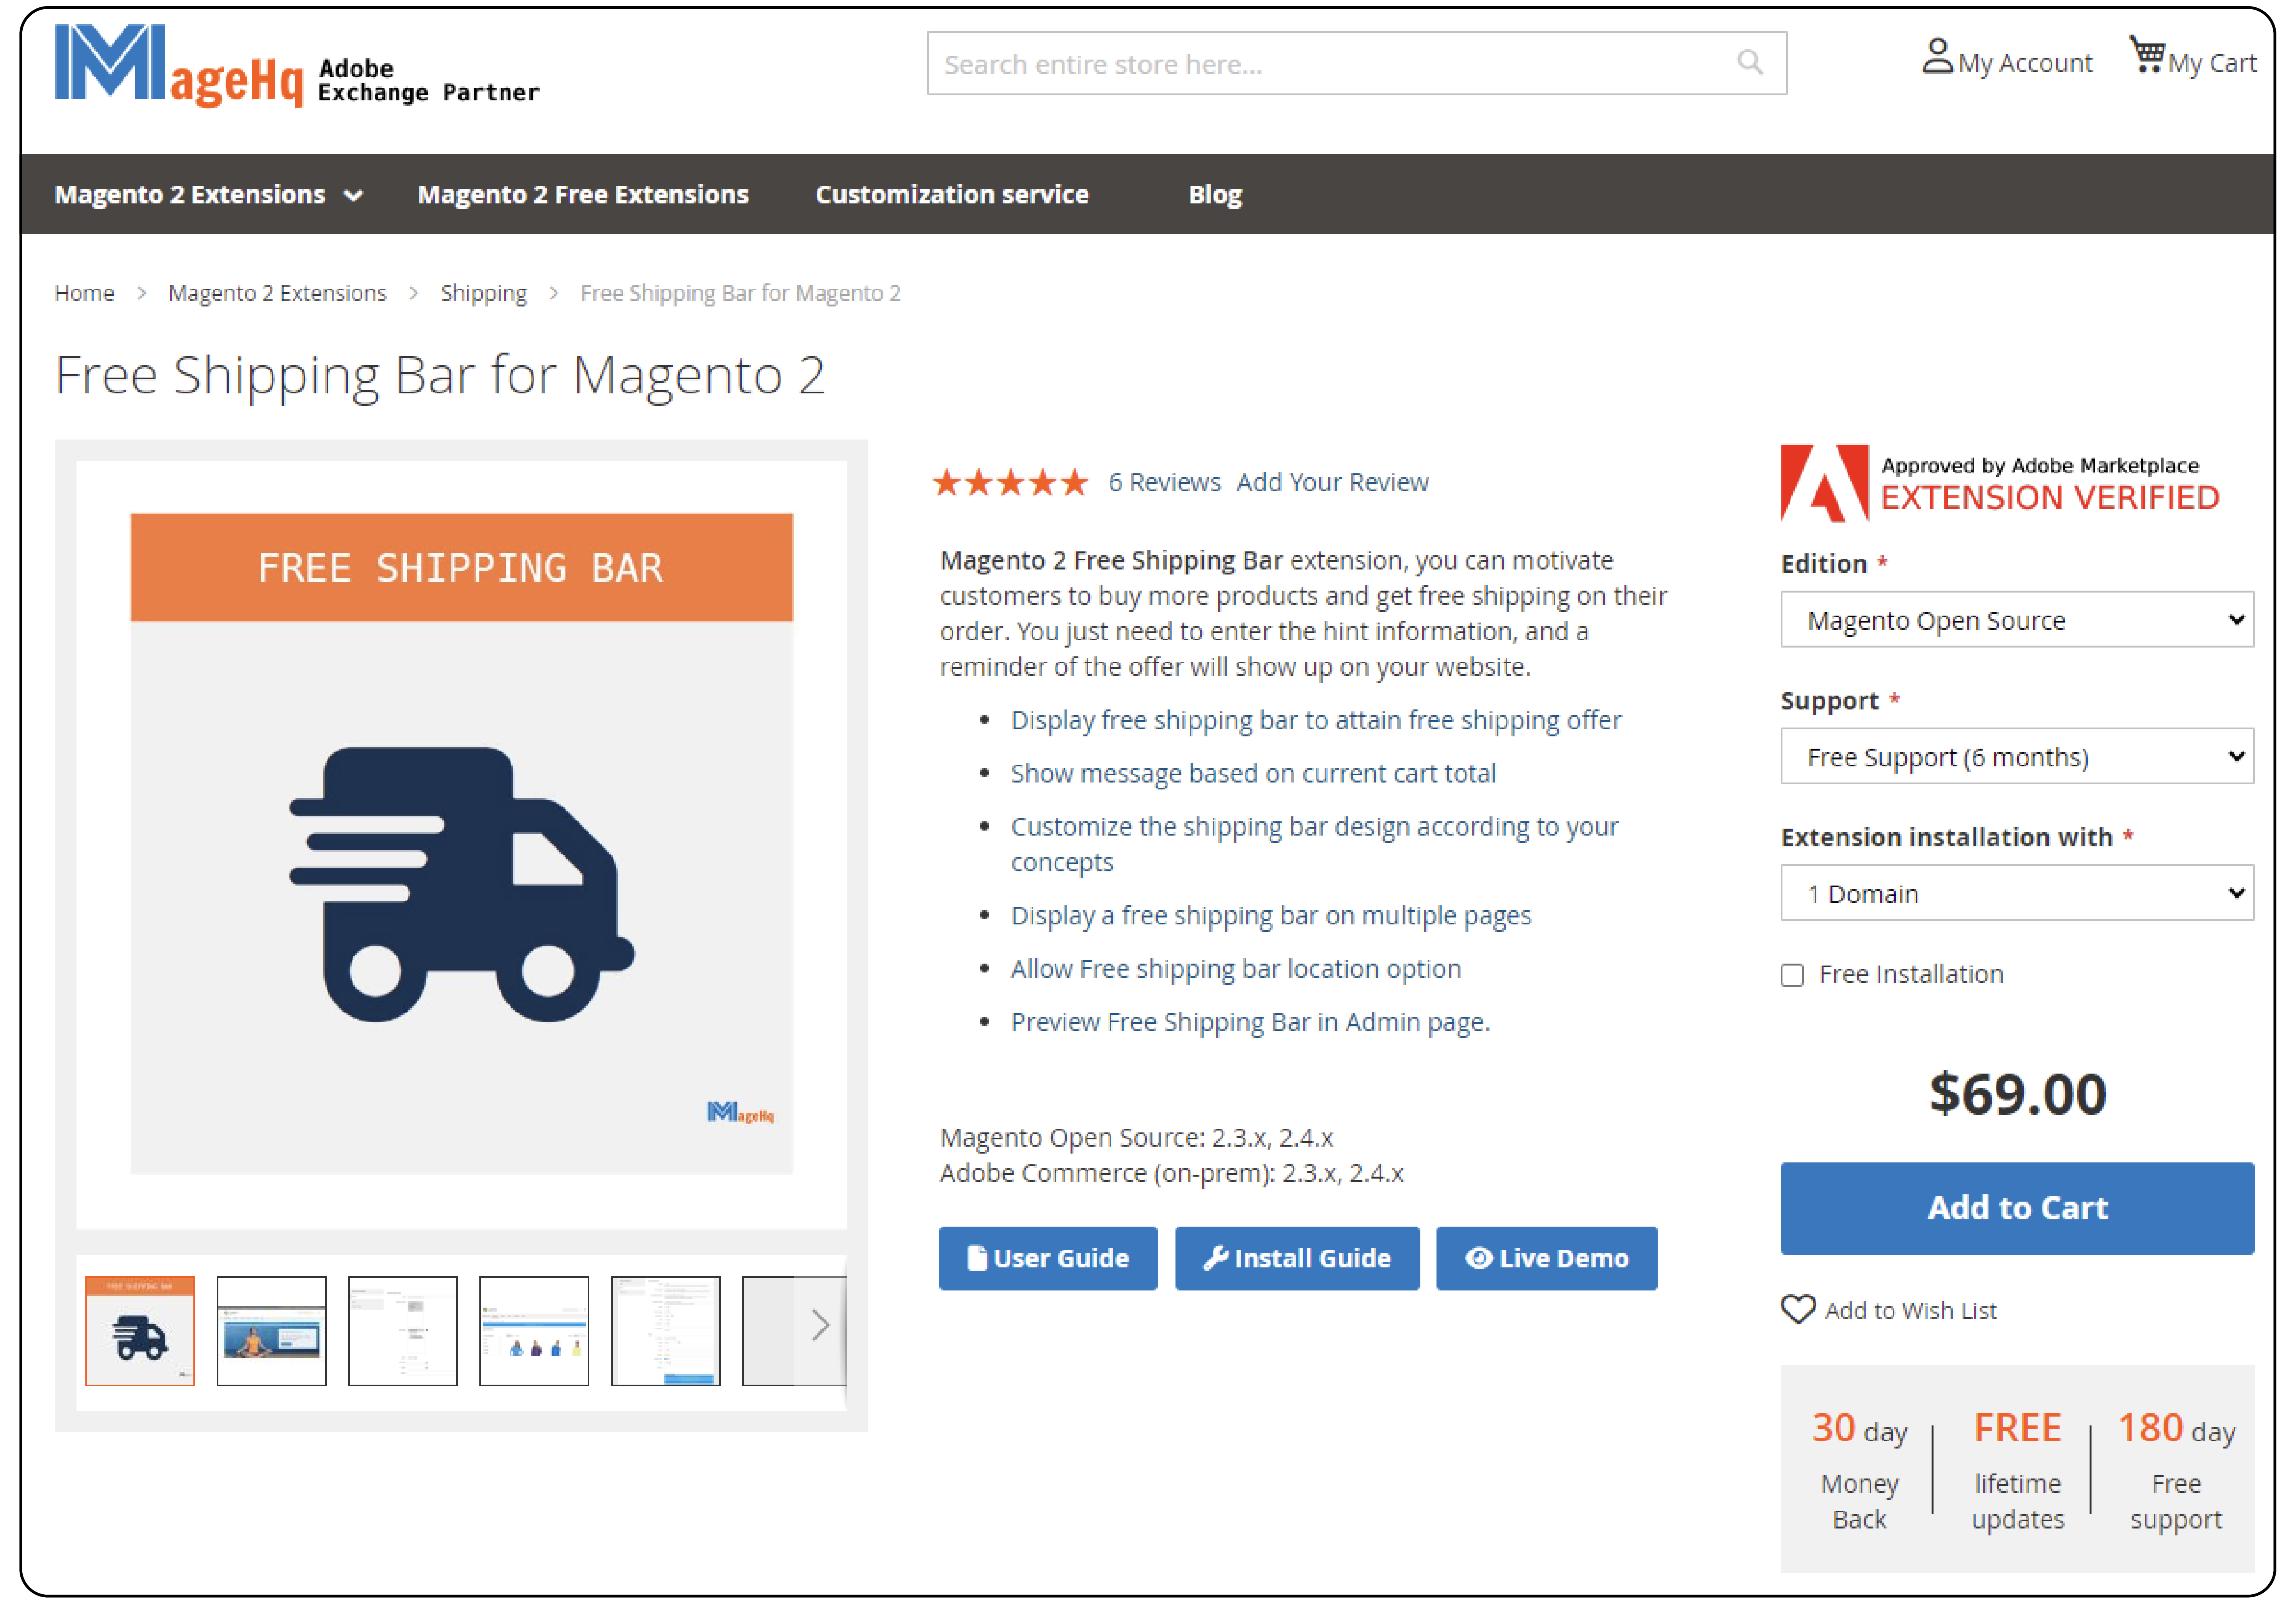Click the User Guide button
The width and height of the screenshot is (2296, 1615).
1048,1258
